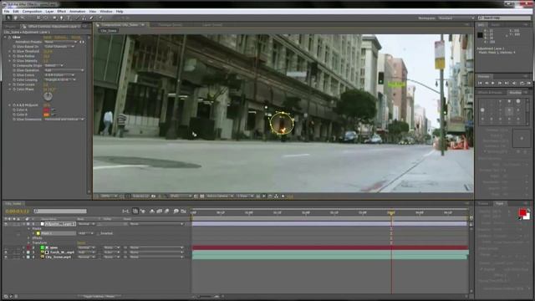Open Composite Original dropdown
The height and width of the screenshot is (301, 535).
pos(53,65)
